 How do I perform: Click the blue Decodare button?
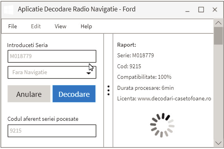(x=74, y=94)
